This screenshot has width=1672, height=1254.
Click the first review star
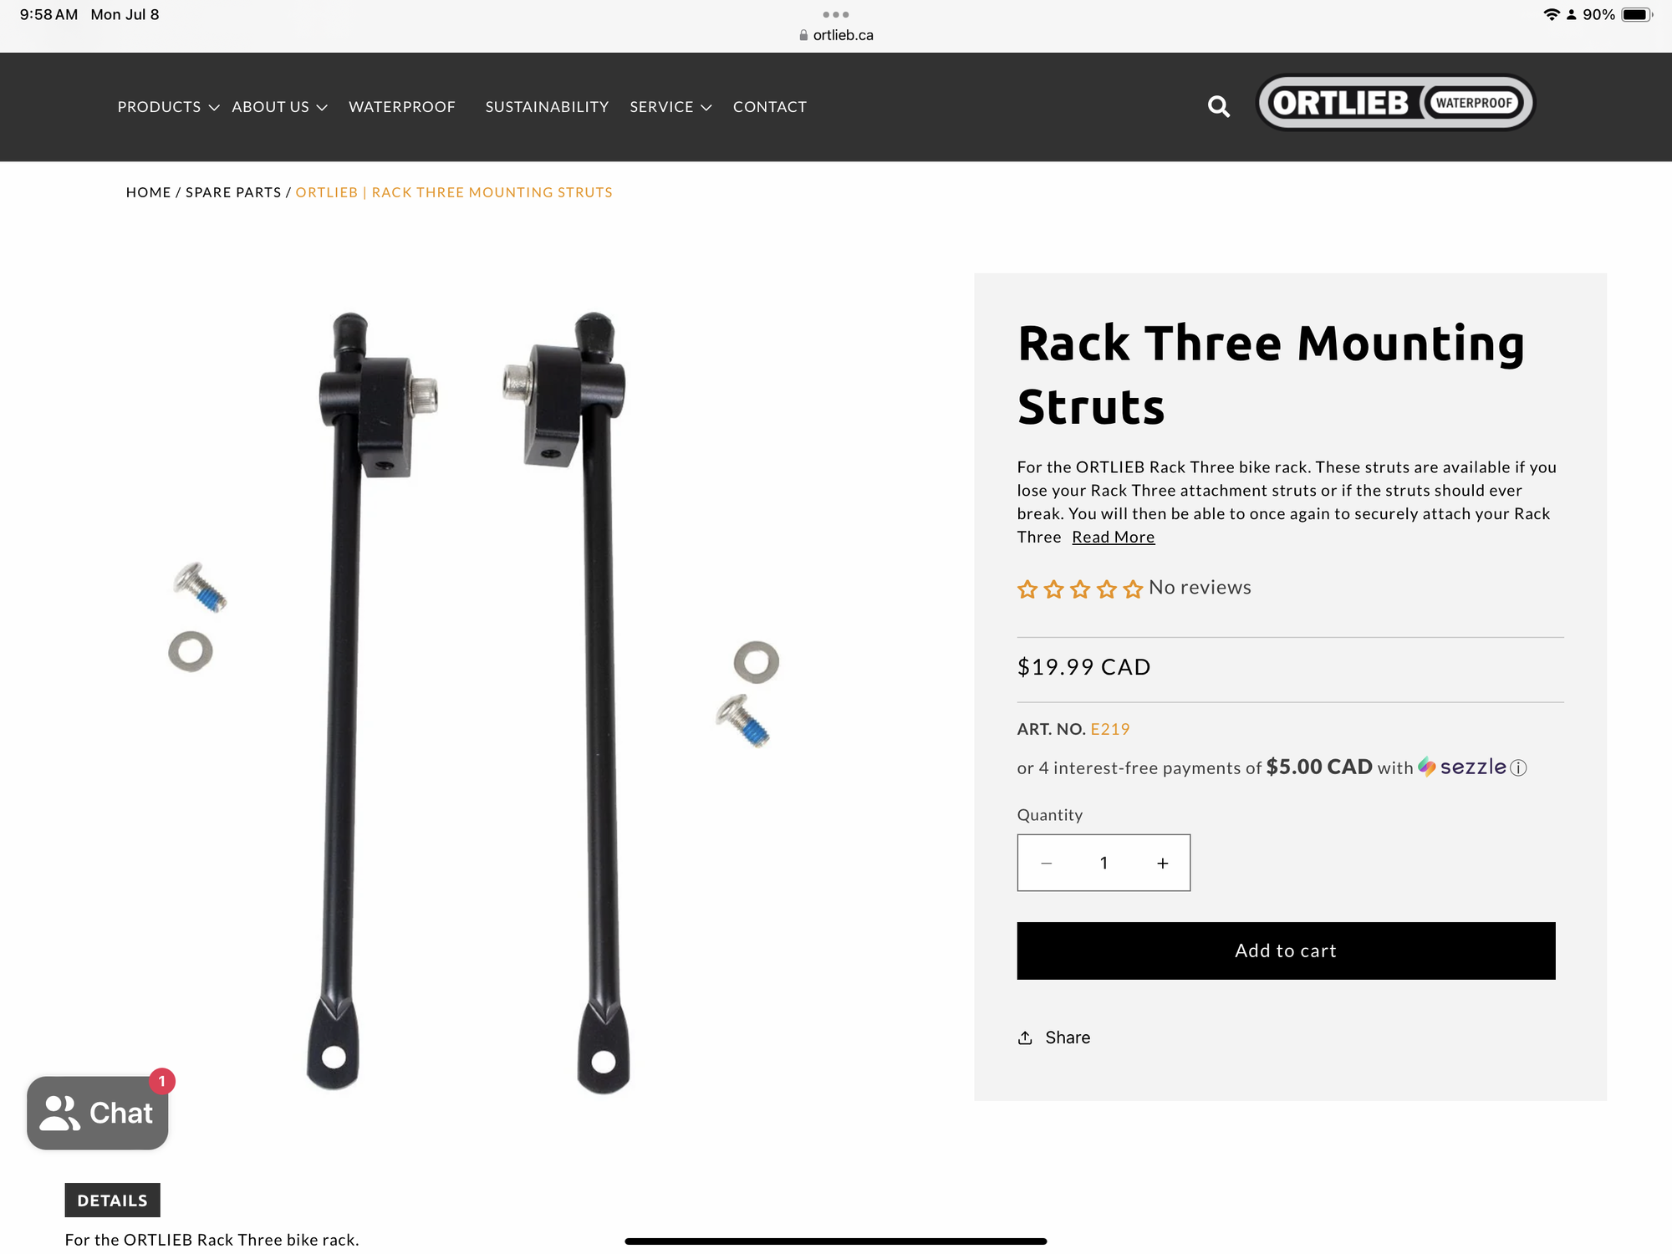[x=1027, y=589]
